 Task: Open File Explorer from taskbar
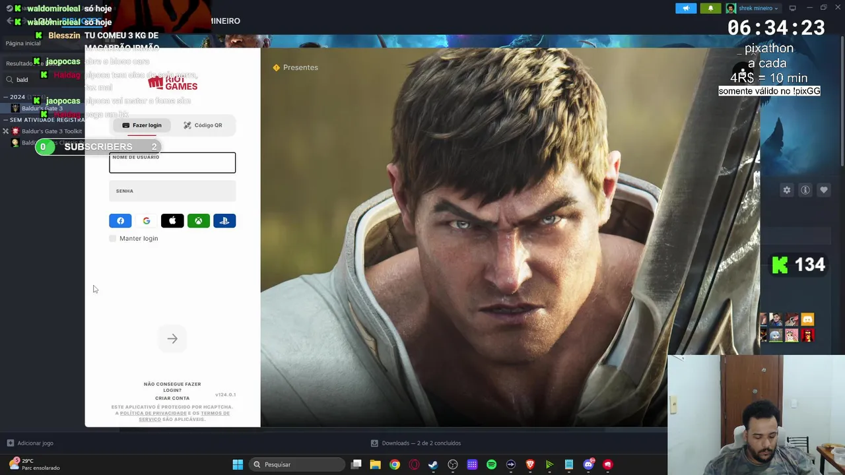[x=375, y=464]
